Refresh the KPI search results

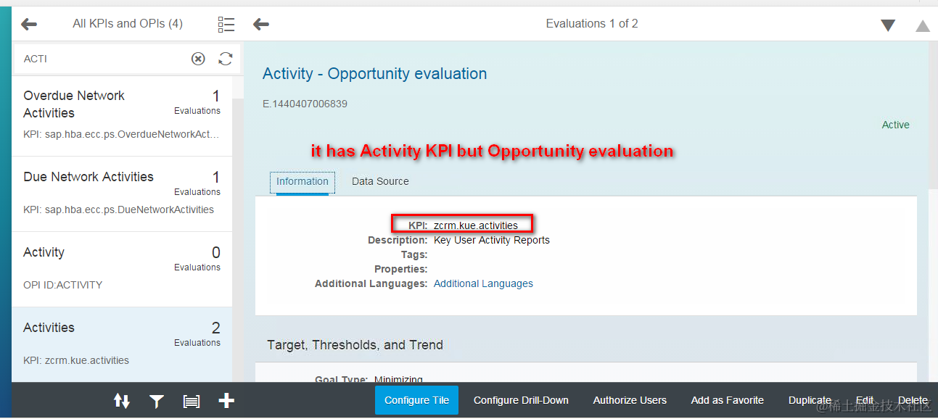(x=226, y=59)
